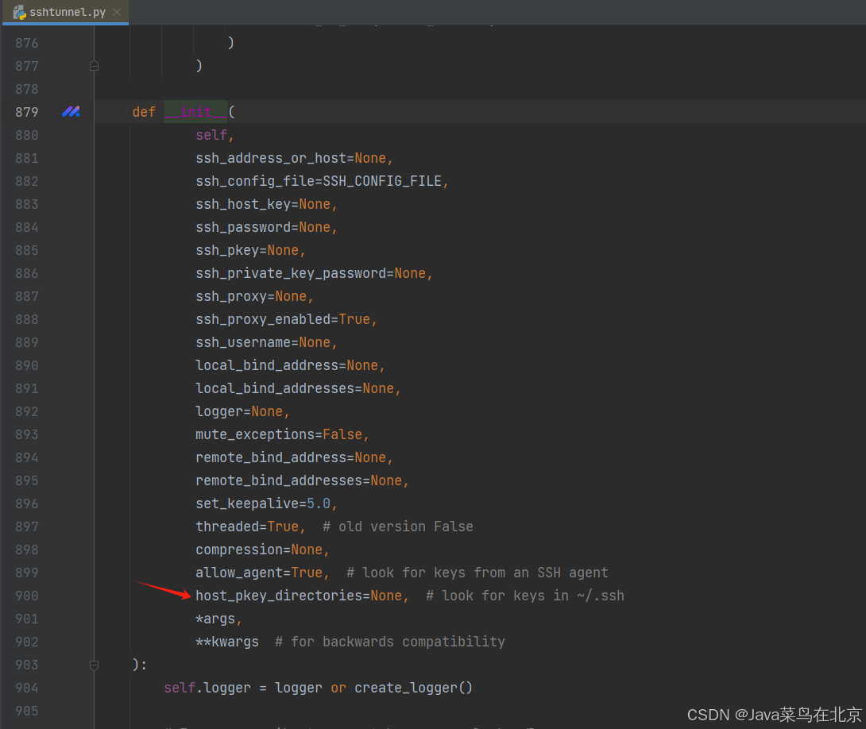Image resolution: width=866 pixels, height=729 pixels.
Task: Click the 'or' keyword on line 904
Action: [x=338, y=688]
